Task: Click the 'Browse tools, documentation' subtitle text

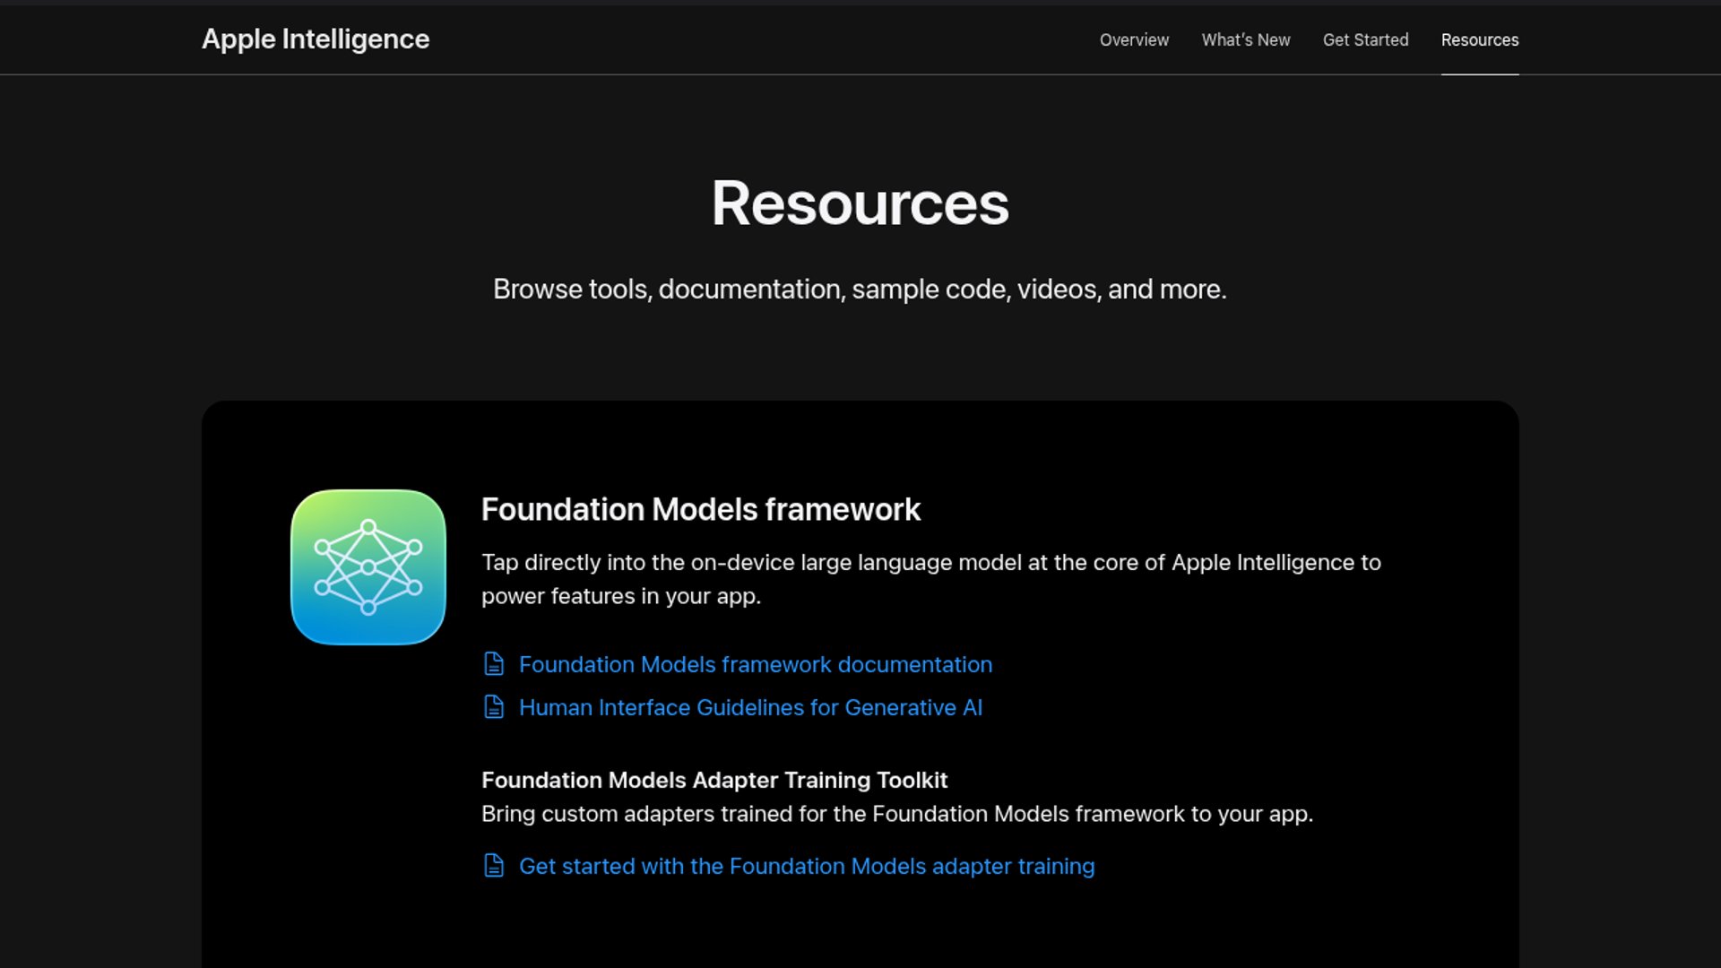Action: (860, 290)
